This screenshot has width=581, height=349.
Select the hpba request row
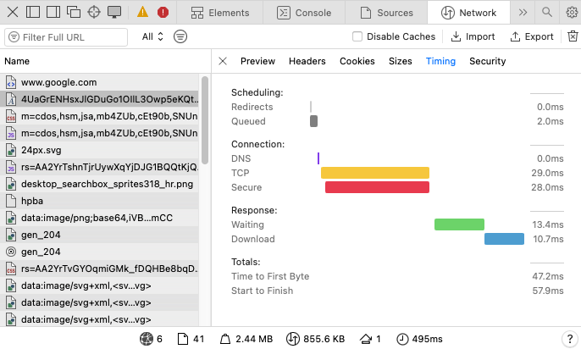pyautogui.click(x=99, y=201)
